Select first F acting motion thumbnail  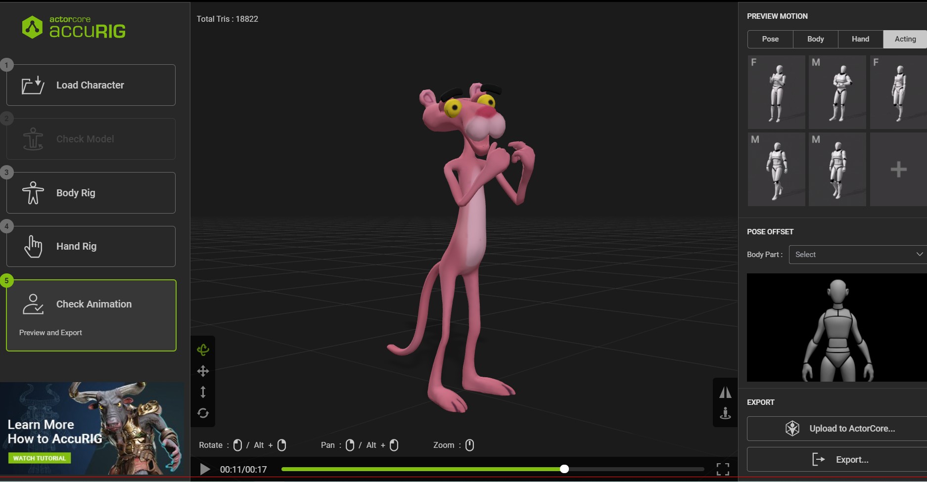tap(776, 92)
